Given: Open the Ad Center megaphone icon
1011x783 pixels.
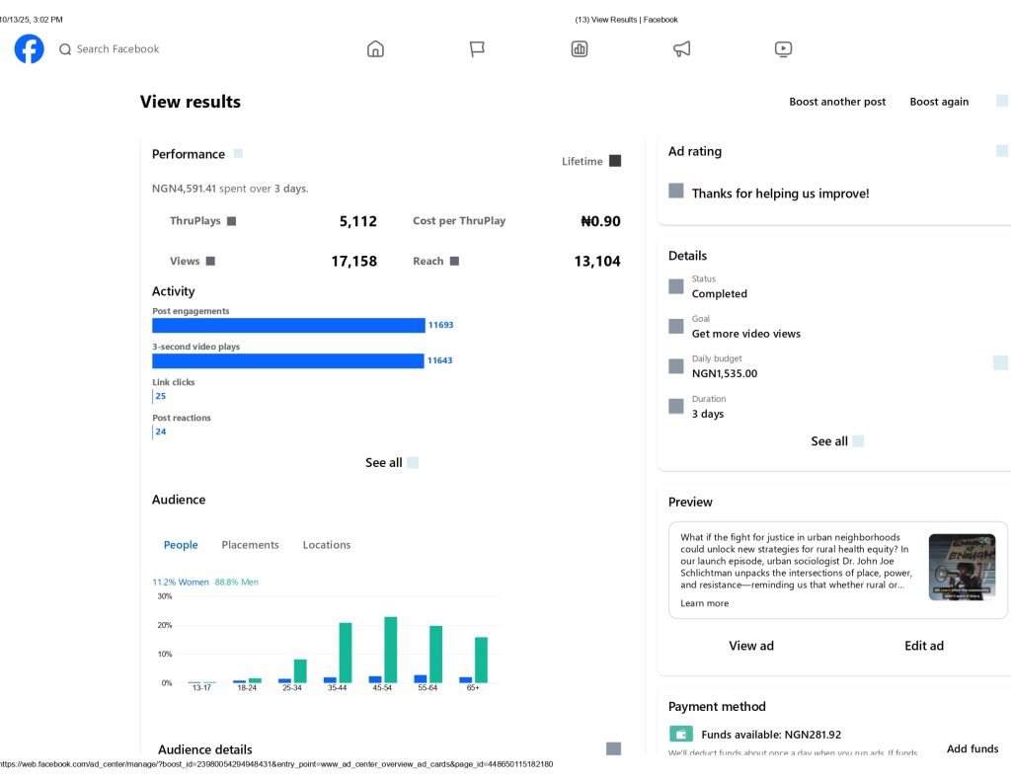Looking at the screenshot, I should [681, 48].
